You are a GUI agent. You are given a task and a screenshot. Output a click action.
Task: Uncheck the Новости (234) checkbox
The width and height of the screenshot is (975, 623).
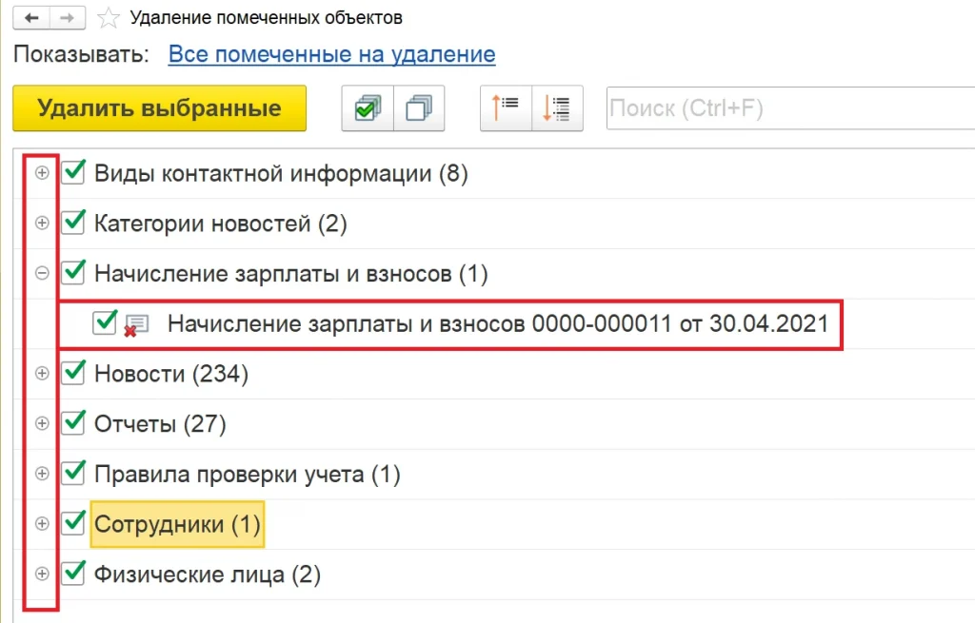click(x=73, y=374)
